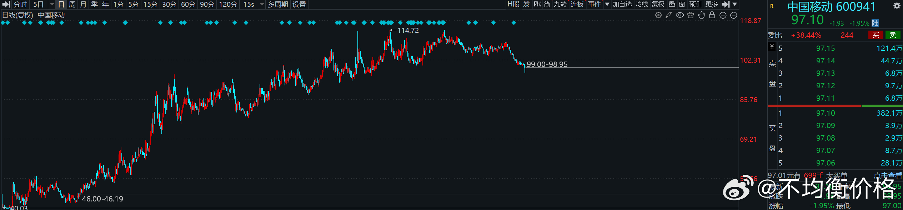903x210 pixels.
Task: Click the green 卖 sell button
Action: click(x=893, y=35)
